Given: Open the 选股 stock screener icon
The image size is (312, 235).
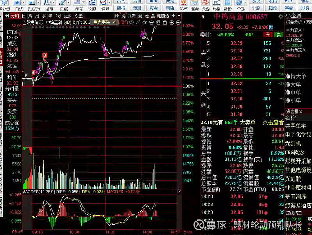Looking at the screenshot, I should (105, 4).
